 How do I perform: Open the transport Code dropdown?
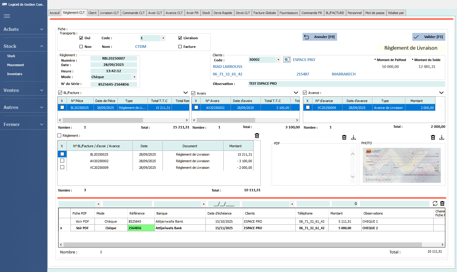coord(163,38)
